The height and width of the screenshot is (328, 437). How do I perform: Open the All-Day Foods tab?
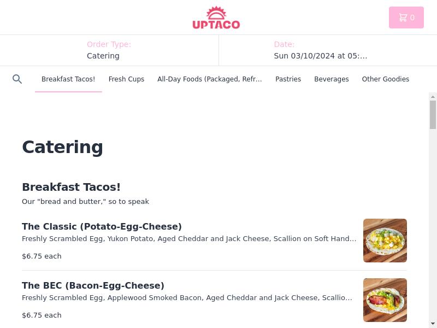click(210, 79)
